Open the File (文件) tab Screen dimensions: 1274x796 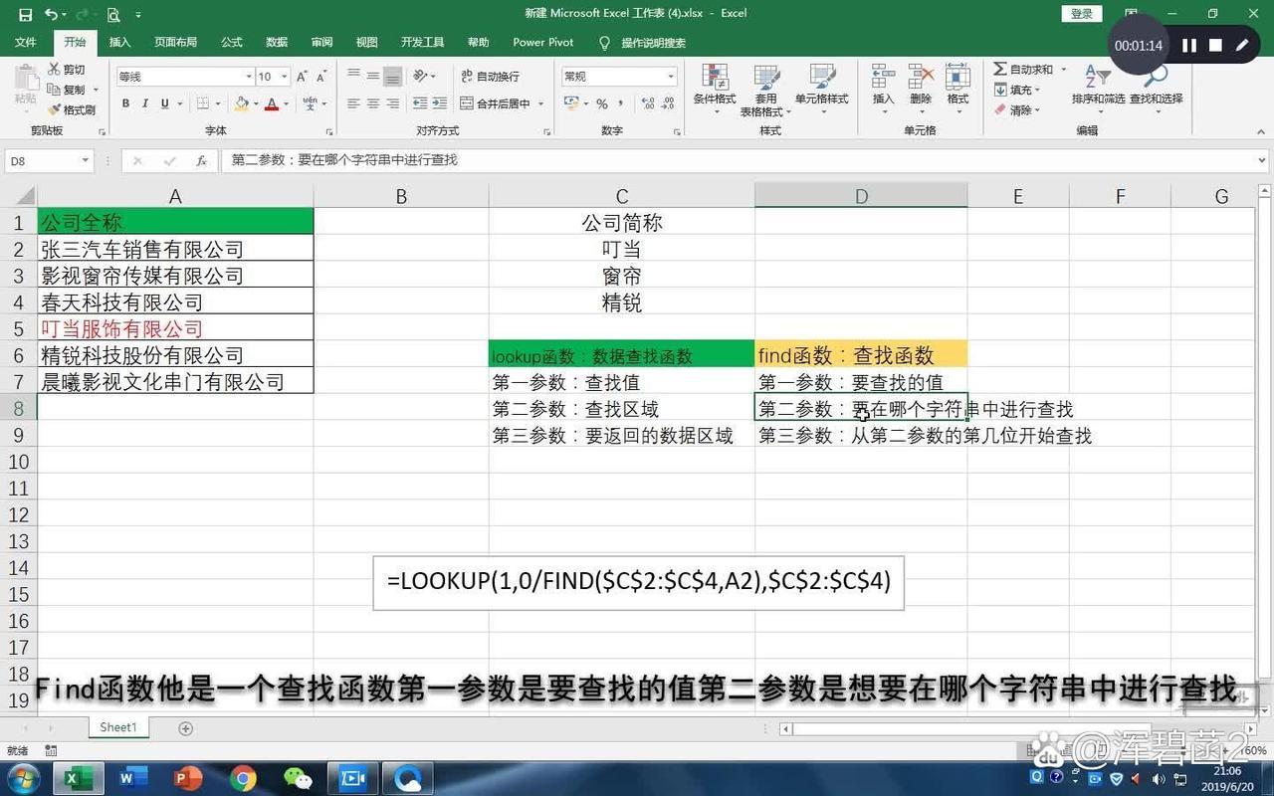pos(26,43)
